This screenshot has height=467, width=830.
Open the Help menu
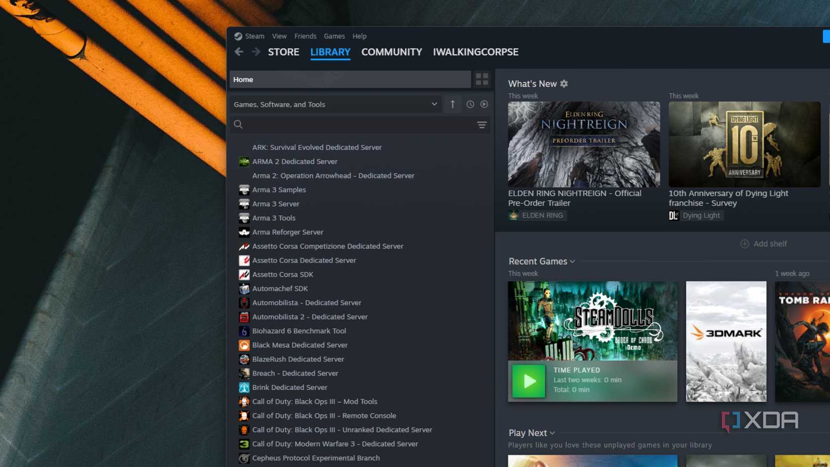[359, 36]
